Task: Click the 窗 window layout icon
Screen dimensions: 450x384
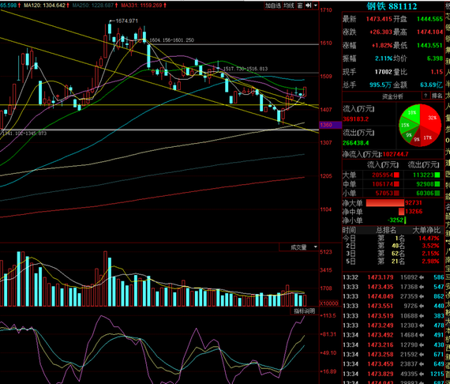Action: pyautogui.click(x=300, y=6)
